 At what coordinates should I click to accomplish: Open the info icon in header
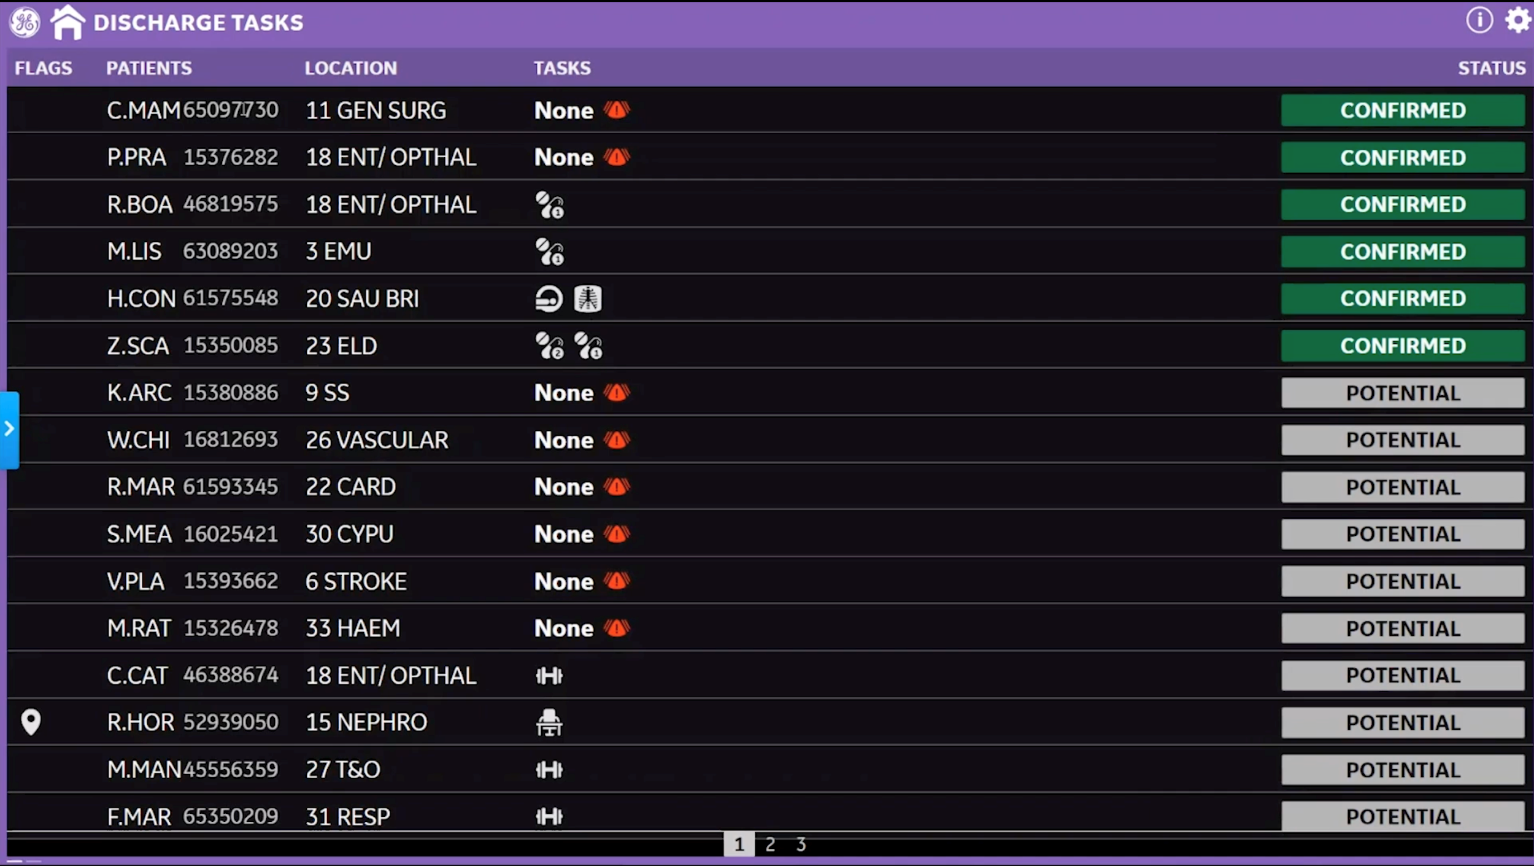(1479, 20)
